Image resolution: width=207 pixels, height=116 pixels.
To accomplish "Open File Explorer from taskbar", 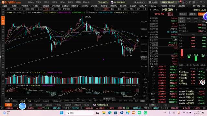I will click(104, 113).
